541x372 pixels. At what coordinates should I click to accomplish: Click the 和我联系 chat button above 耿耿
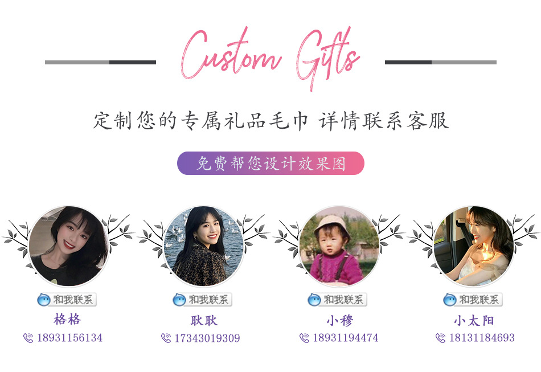[x=202, y=300]
